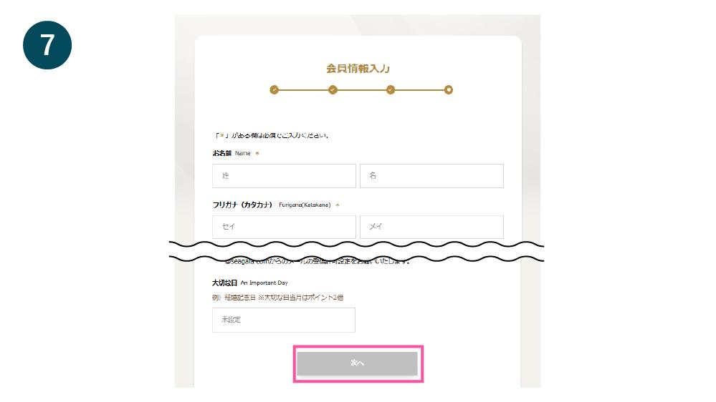Image resolution: width=716 pixels, height=402 pixels.
Task: Click the フリガナ（カタカナ） label
Action: [243, 205]
